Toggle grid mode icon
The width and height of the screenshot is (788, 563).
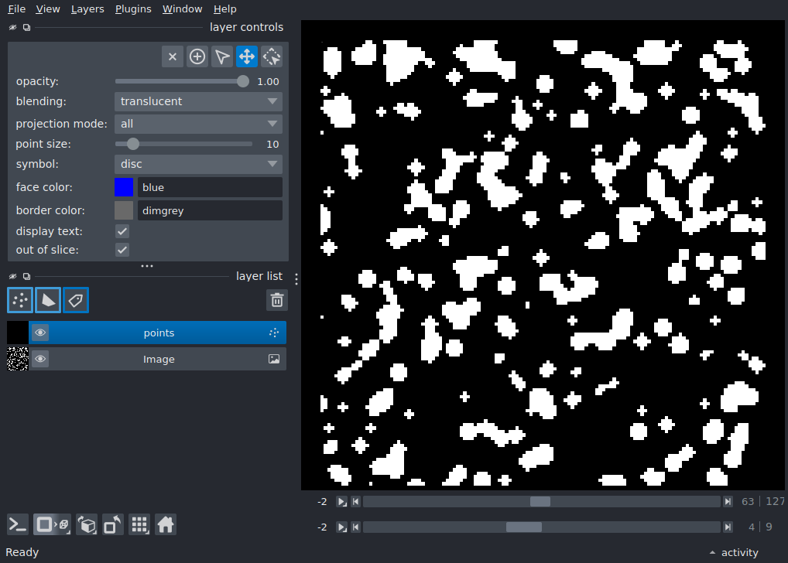pos(139,525)
